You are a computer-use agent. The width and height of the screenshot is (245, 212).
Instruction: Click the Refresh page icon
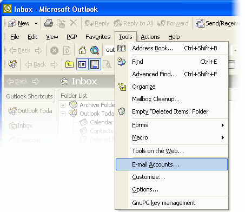[67, 50]
